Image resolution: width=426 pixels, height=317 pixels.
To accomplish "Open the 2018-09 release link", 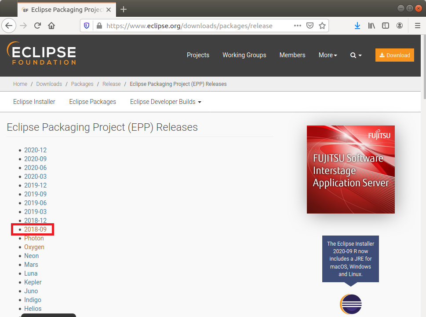I will tap(35, 229).
